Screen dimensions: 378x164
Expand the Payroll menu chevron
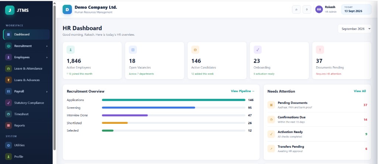click(47, 91)
